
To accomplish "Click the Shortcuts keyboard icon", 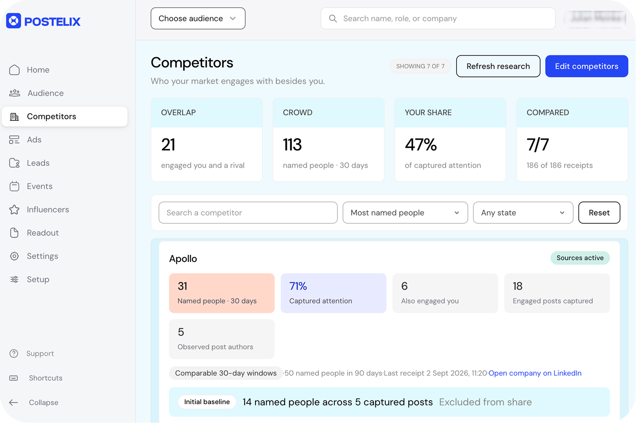I will click(14, 378).
